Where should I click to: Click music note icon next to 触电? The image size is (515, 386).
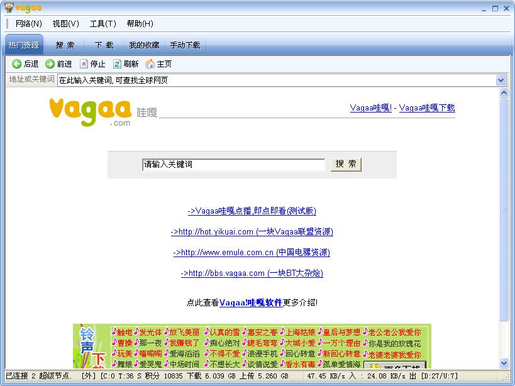[114, 332]
